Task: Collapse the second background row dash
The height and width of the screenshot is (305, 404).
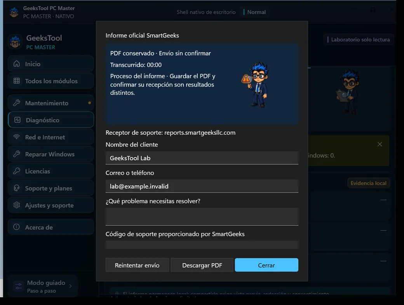Action: point(383,230)
